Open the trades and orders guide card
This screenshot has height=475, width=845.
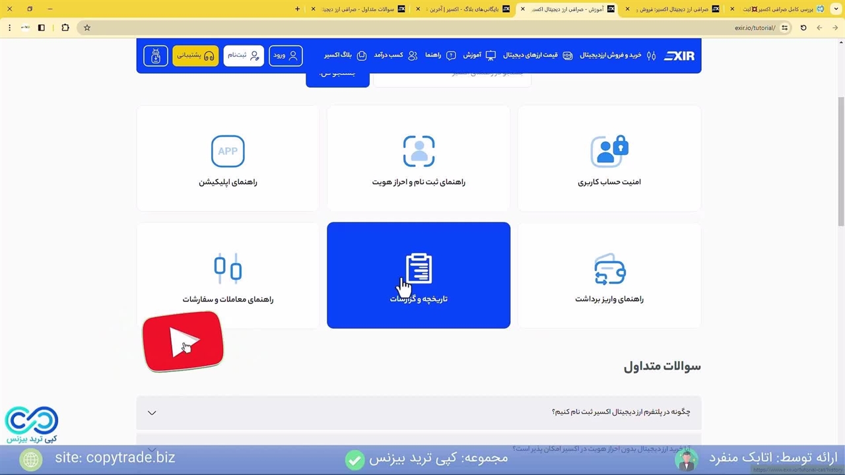point(228,276)
